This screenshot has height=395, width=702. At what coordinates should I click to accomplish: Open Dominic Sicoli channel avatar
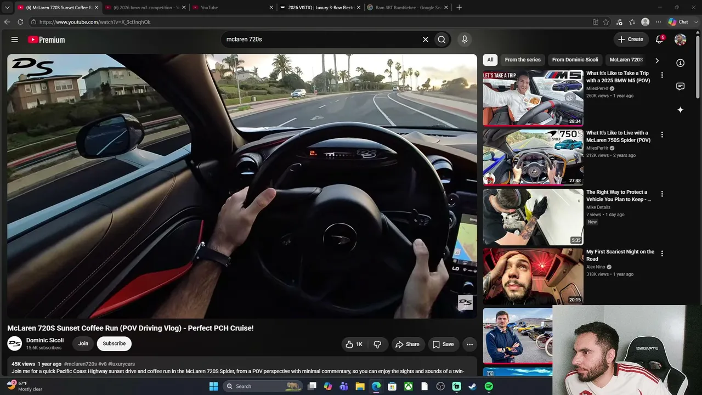click(14, 343)
